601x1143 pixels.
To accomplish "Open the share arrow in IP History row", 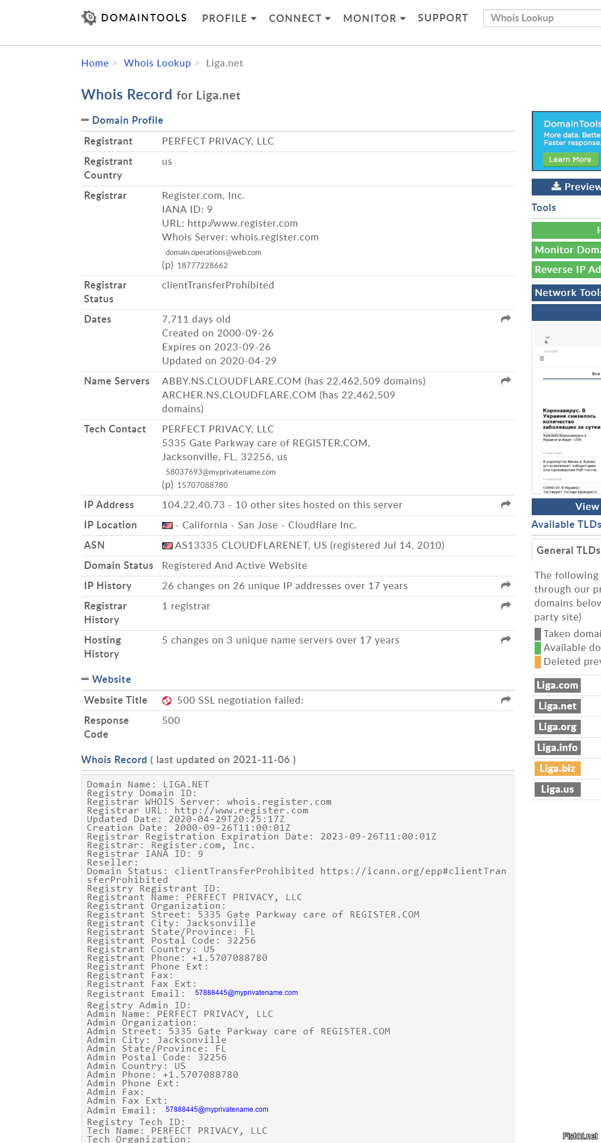I will (x=506, y=586).
